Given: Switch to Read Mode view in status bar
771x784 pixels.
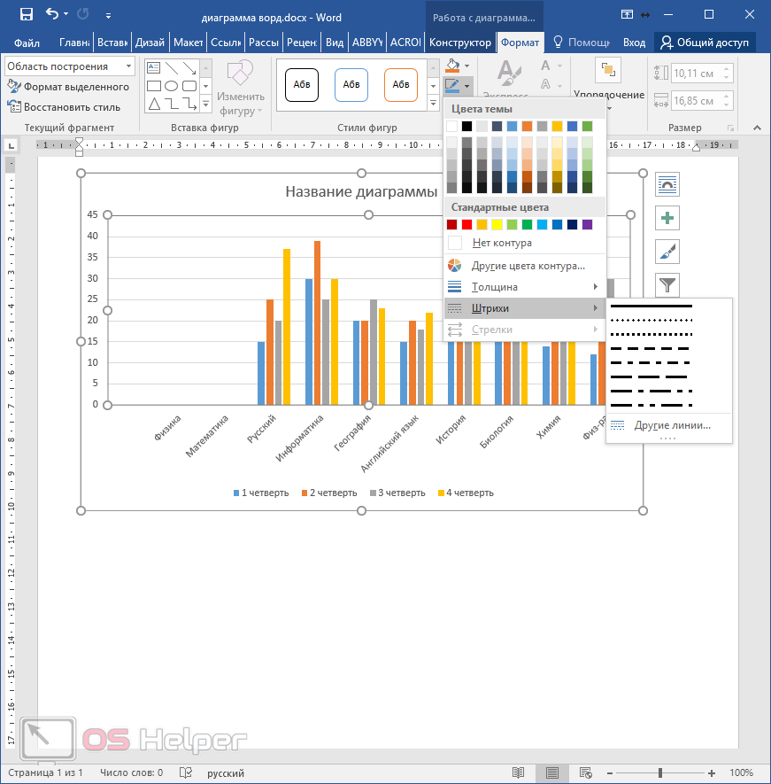Looking at the screenshot, I should [x=518, y=772].
